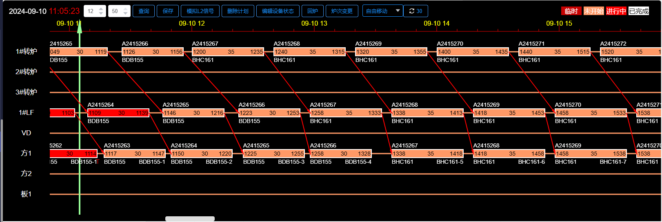The image size is (662, 222).
Task: Open the 炉次变更 heat change option
Action: point(342,11)
